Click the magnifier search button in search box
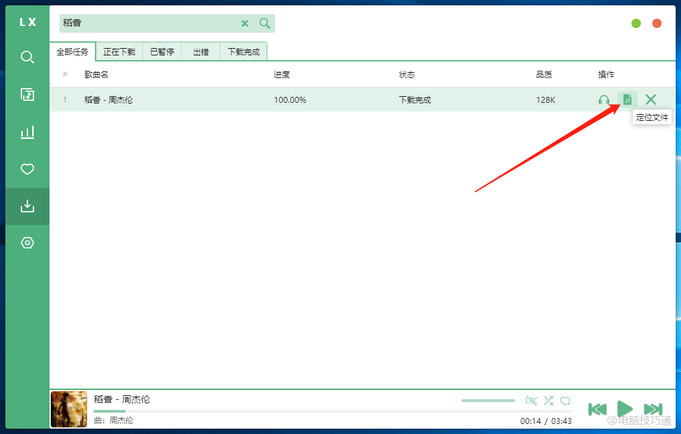The height and width of the screenshot is (434, 681). pos(265,23)
